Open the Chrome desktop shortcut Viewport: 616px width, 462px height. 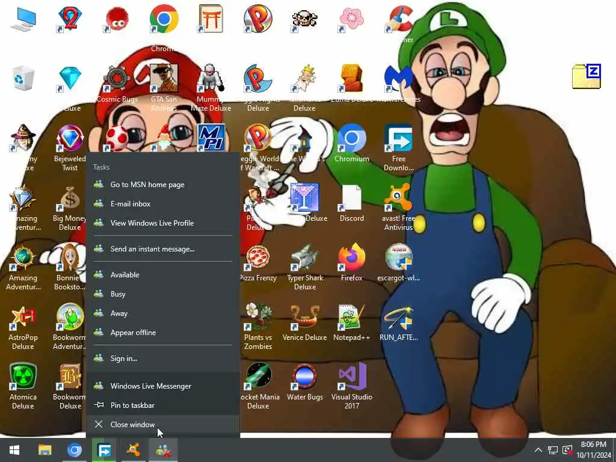point(164,20)
